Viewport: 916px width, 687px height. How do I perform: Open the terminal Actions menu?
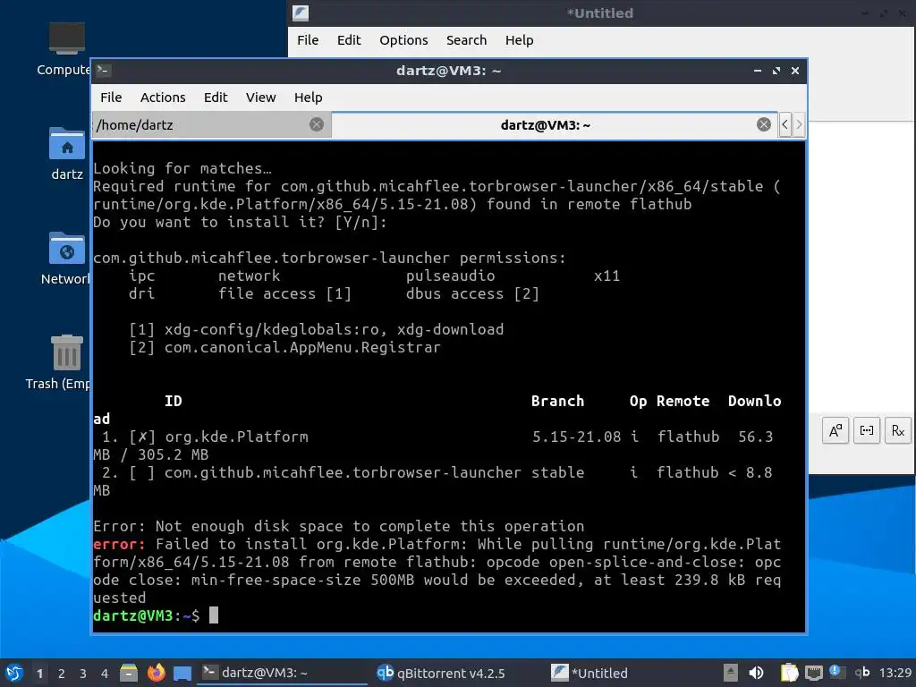[x=163, y=98]
